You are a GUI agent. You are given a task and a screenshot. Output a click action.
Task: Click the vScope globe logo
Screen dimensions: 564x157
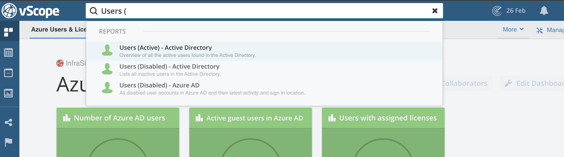[x=9, y=11]
